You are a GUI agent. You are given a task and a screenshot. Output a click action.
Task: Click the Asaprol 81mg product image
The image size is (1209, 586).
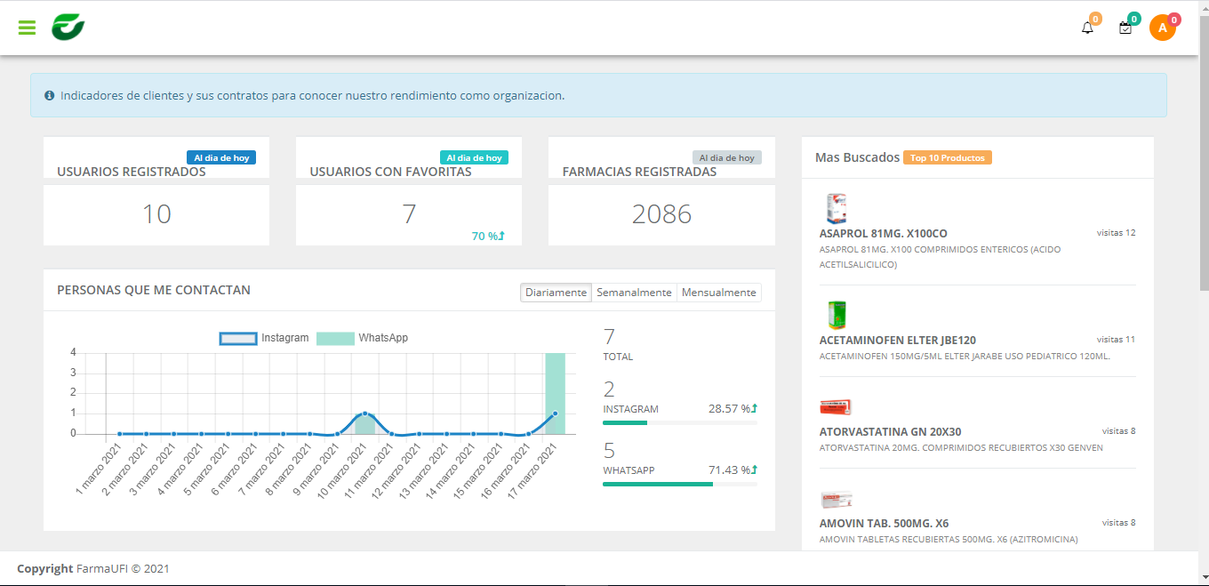click(835, 208)
